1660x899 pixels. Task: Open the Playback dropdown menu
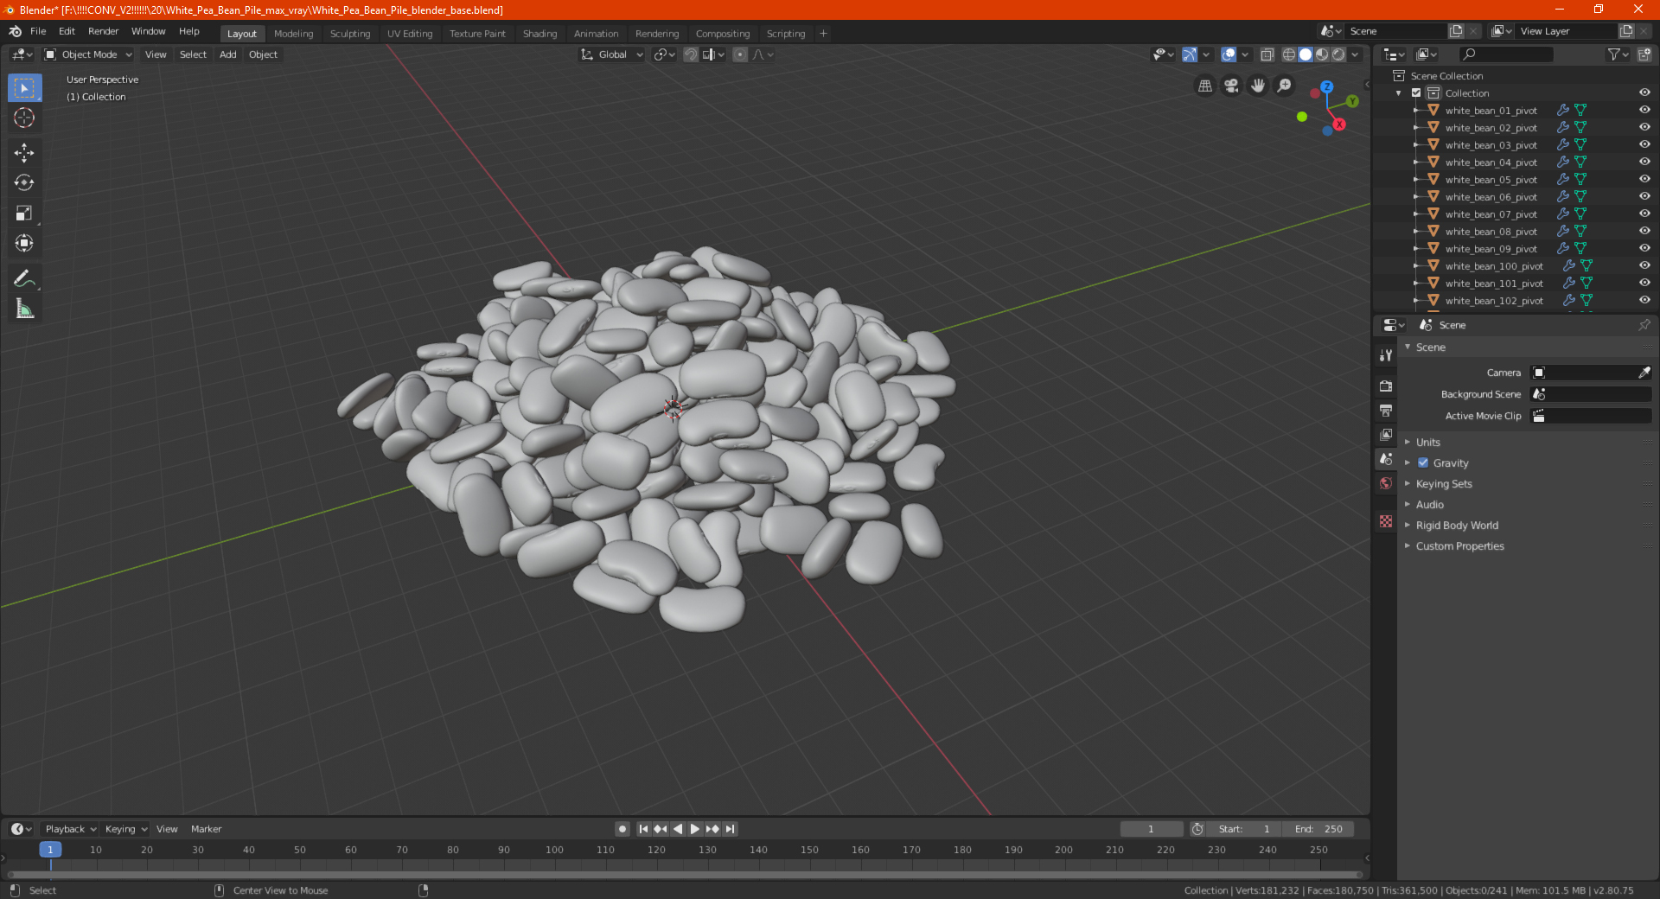[x=70, y=829]
